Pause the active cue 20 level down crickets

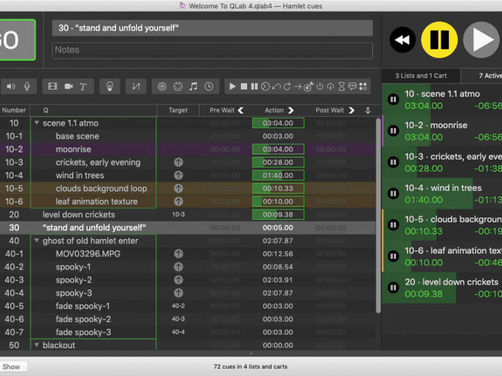393,288
